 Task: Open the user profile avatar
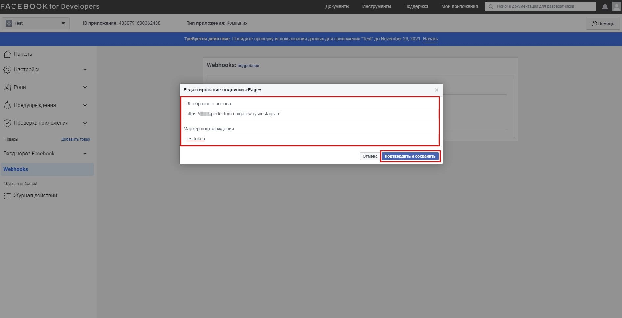pos(617,6)
